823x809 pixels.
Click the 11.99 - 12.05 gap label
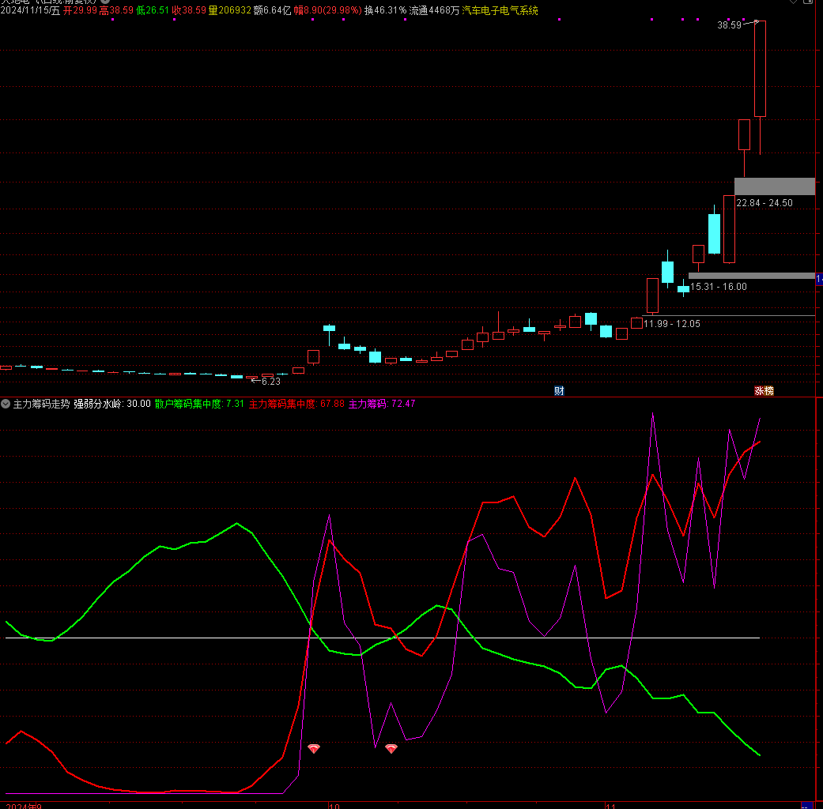672,324
